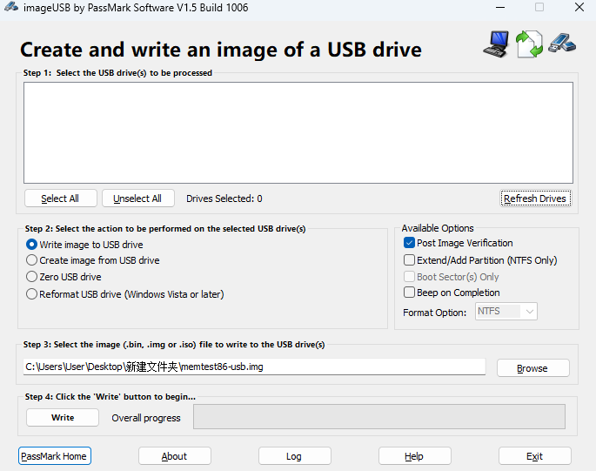Open the Format Option NTFS dropdown
The height and width of the screenshot is (471, 596).
coord(506,312)
